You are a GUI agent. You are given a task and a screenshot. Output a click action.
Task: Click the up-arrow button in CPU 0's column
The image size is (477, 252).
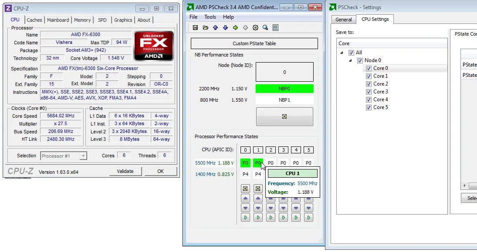[x=246, y=198]
